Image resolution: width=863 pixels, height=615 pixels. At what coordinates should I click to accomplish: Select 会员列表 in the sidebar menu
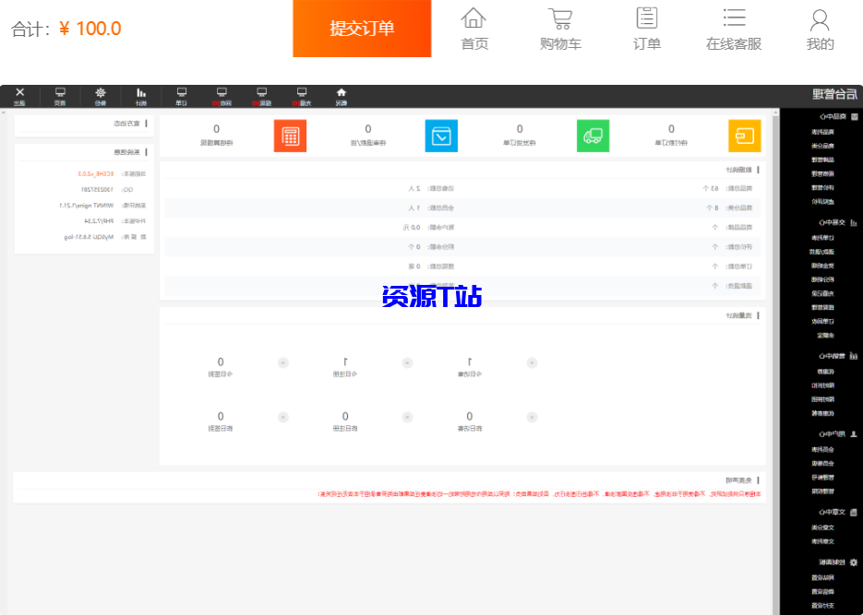point(821,449)
